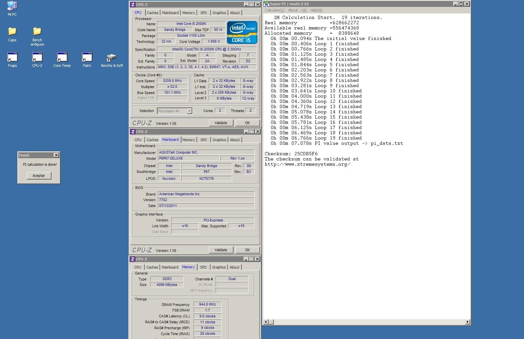Viewport: 524px width, 339px height.
Task: Switch to SPD tab in top CPU-Z
Action: [204, 13]
